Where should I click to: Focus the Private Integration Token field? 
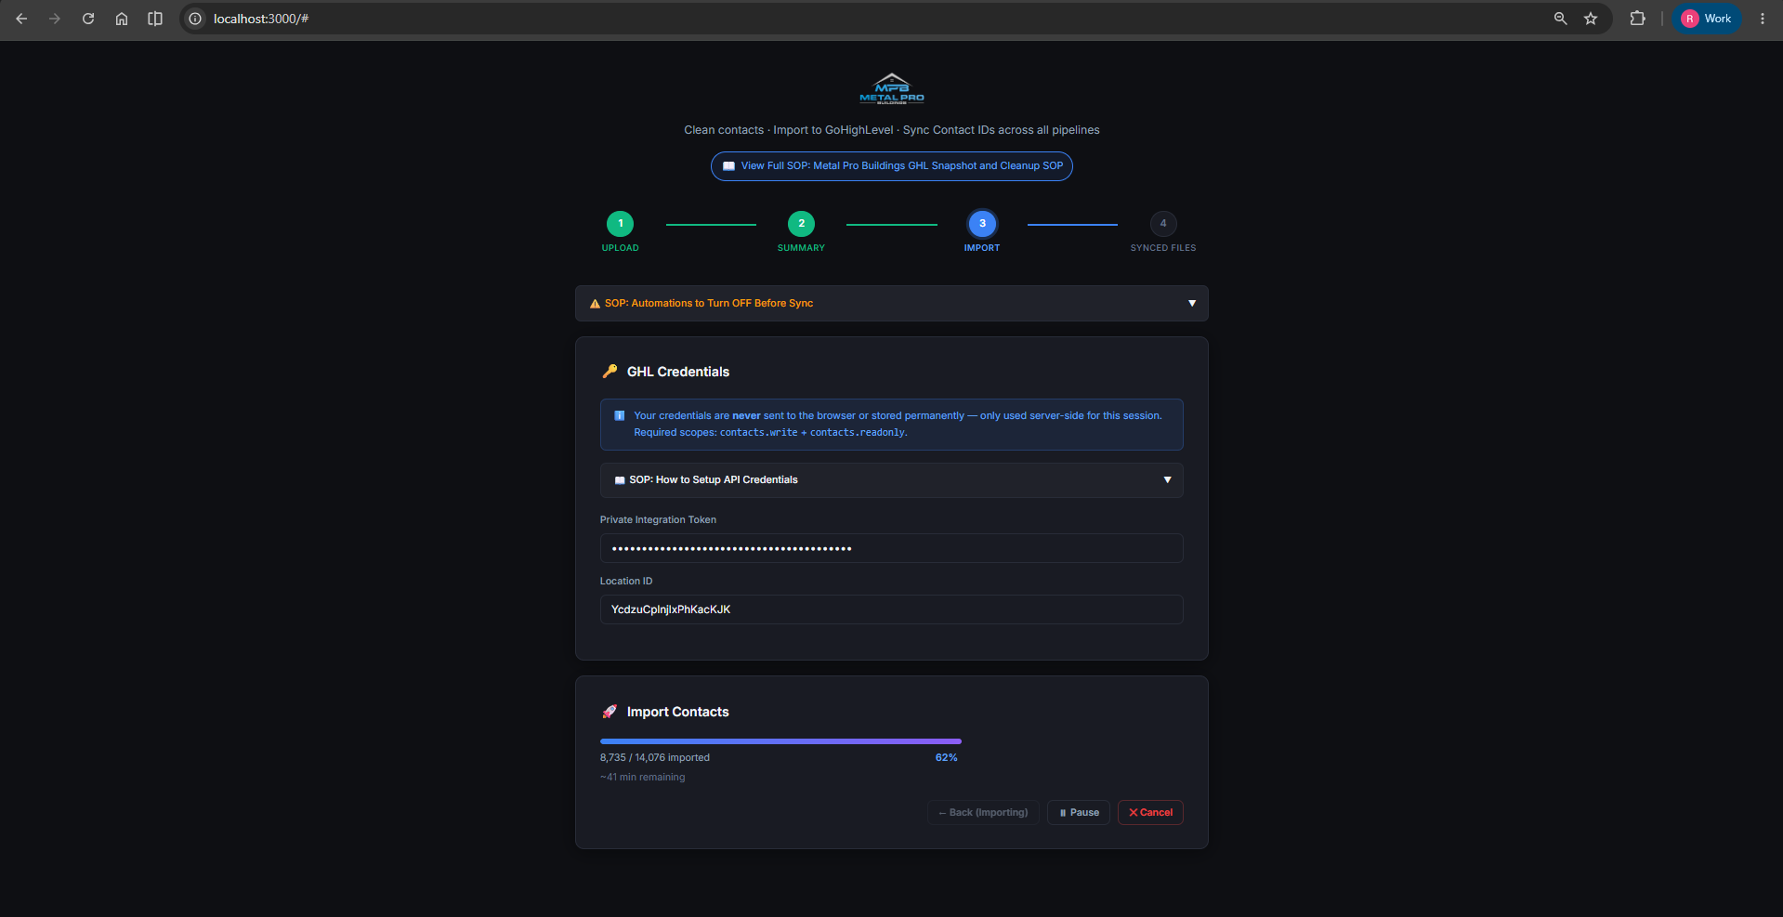coord(892,548)
